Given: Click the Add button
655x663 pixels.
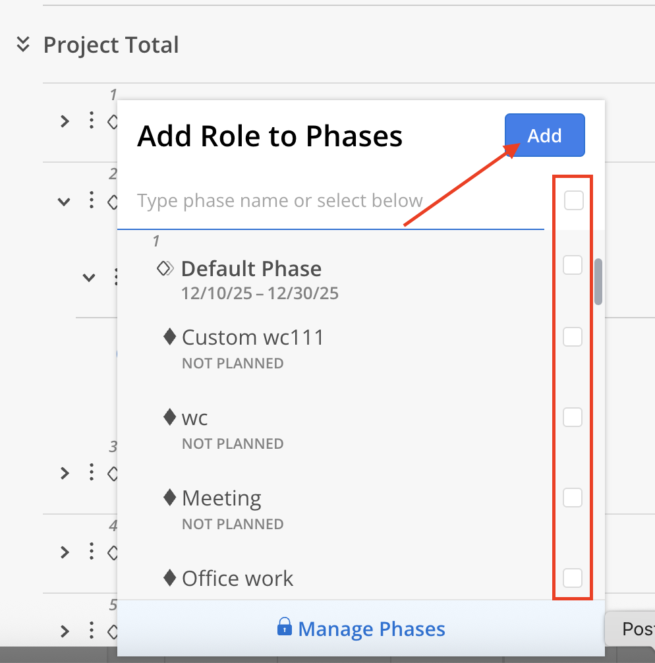Looking at the screenshot, I should coord(544,136).
